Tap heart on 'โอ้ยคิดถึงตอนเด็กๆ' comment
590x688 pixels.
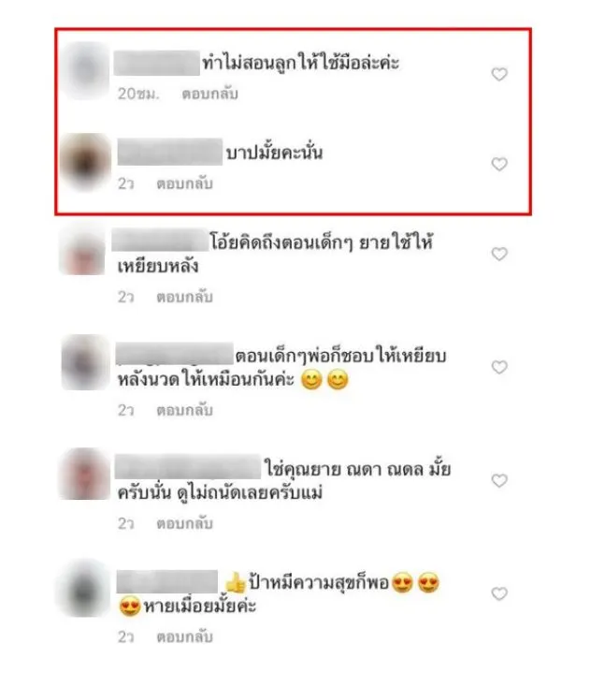tap(498, 254)
